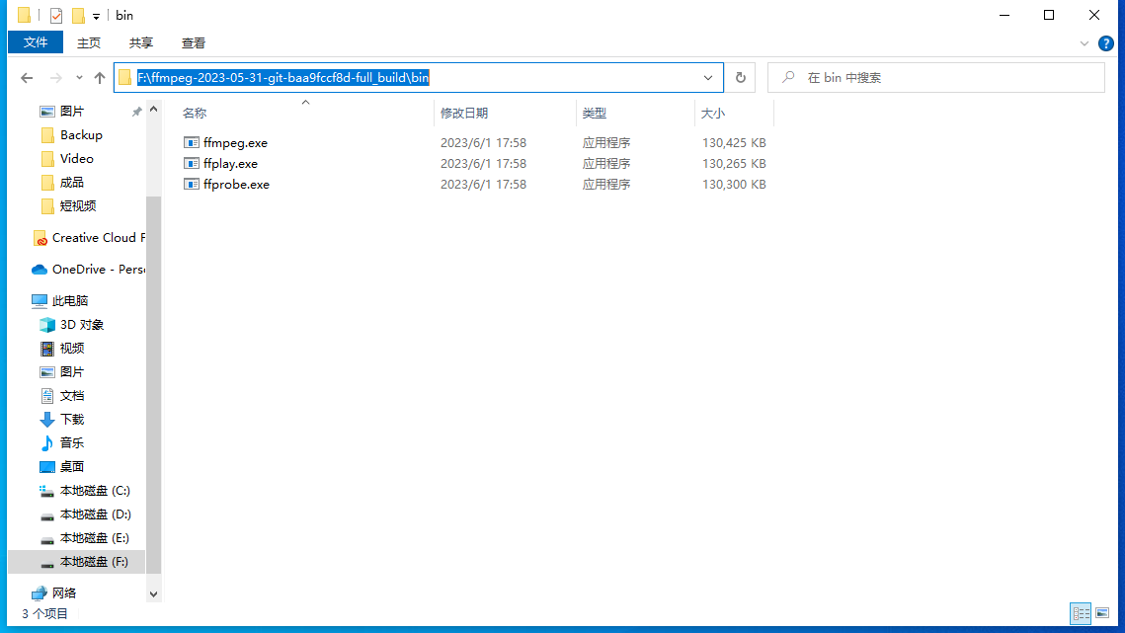Expand the ribbon with the chevron arrow
The height and width of the screenshot is (633, 1125).
coord(1085,42)
